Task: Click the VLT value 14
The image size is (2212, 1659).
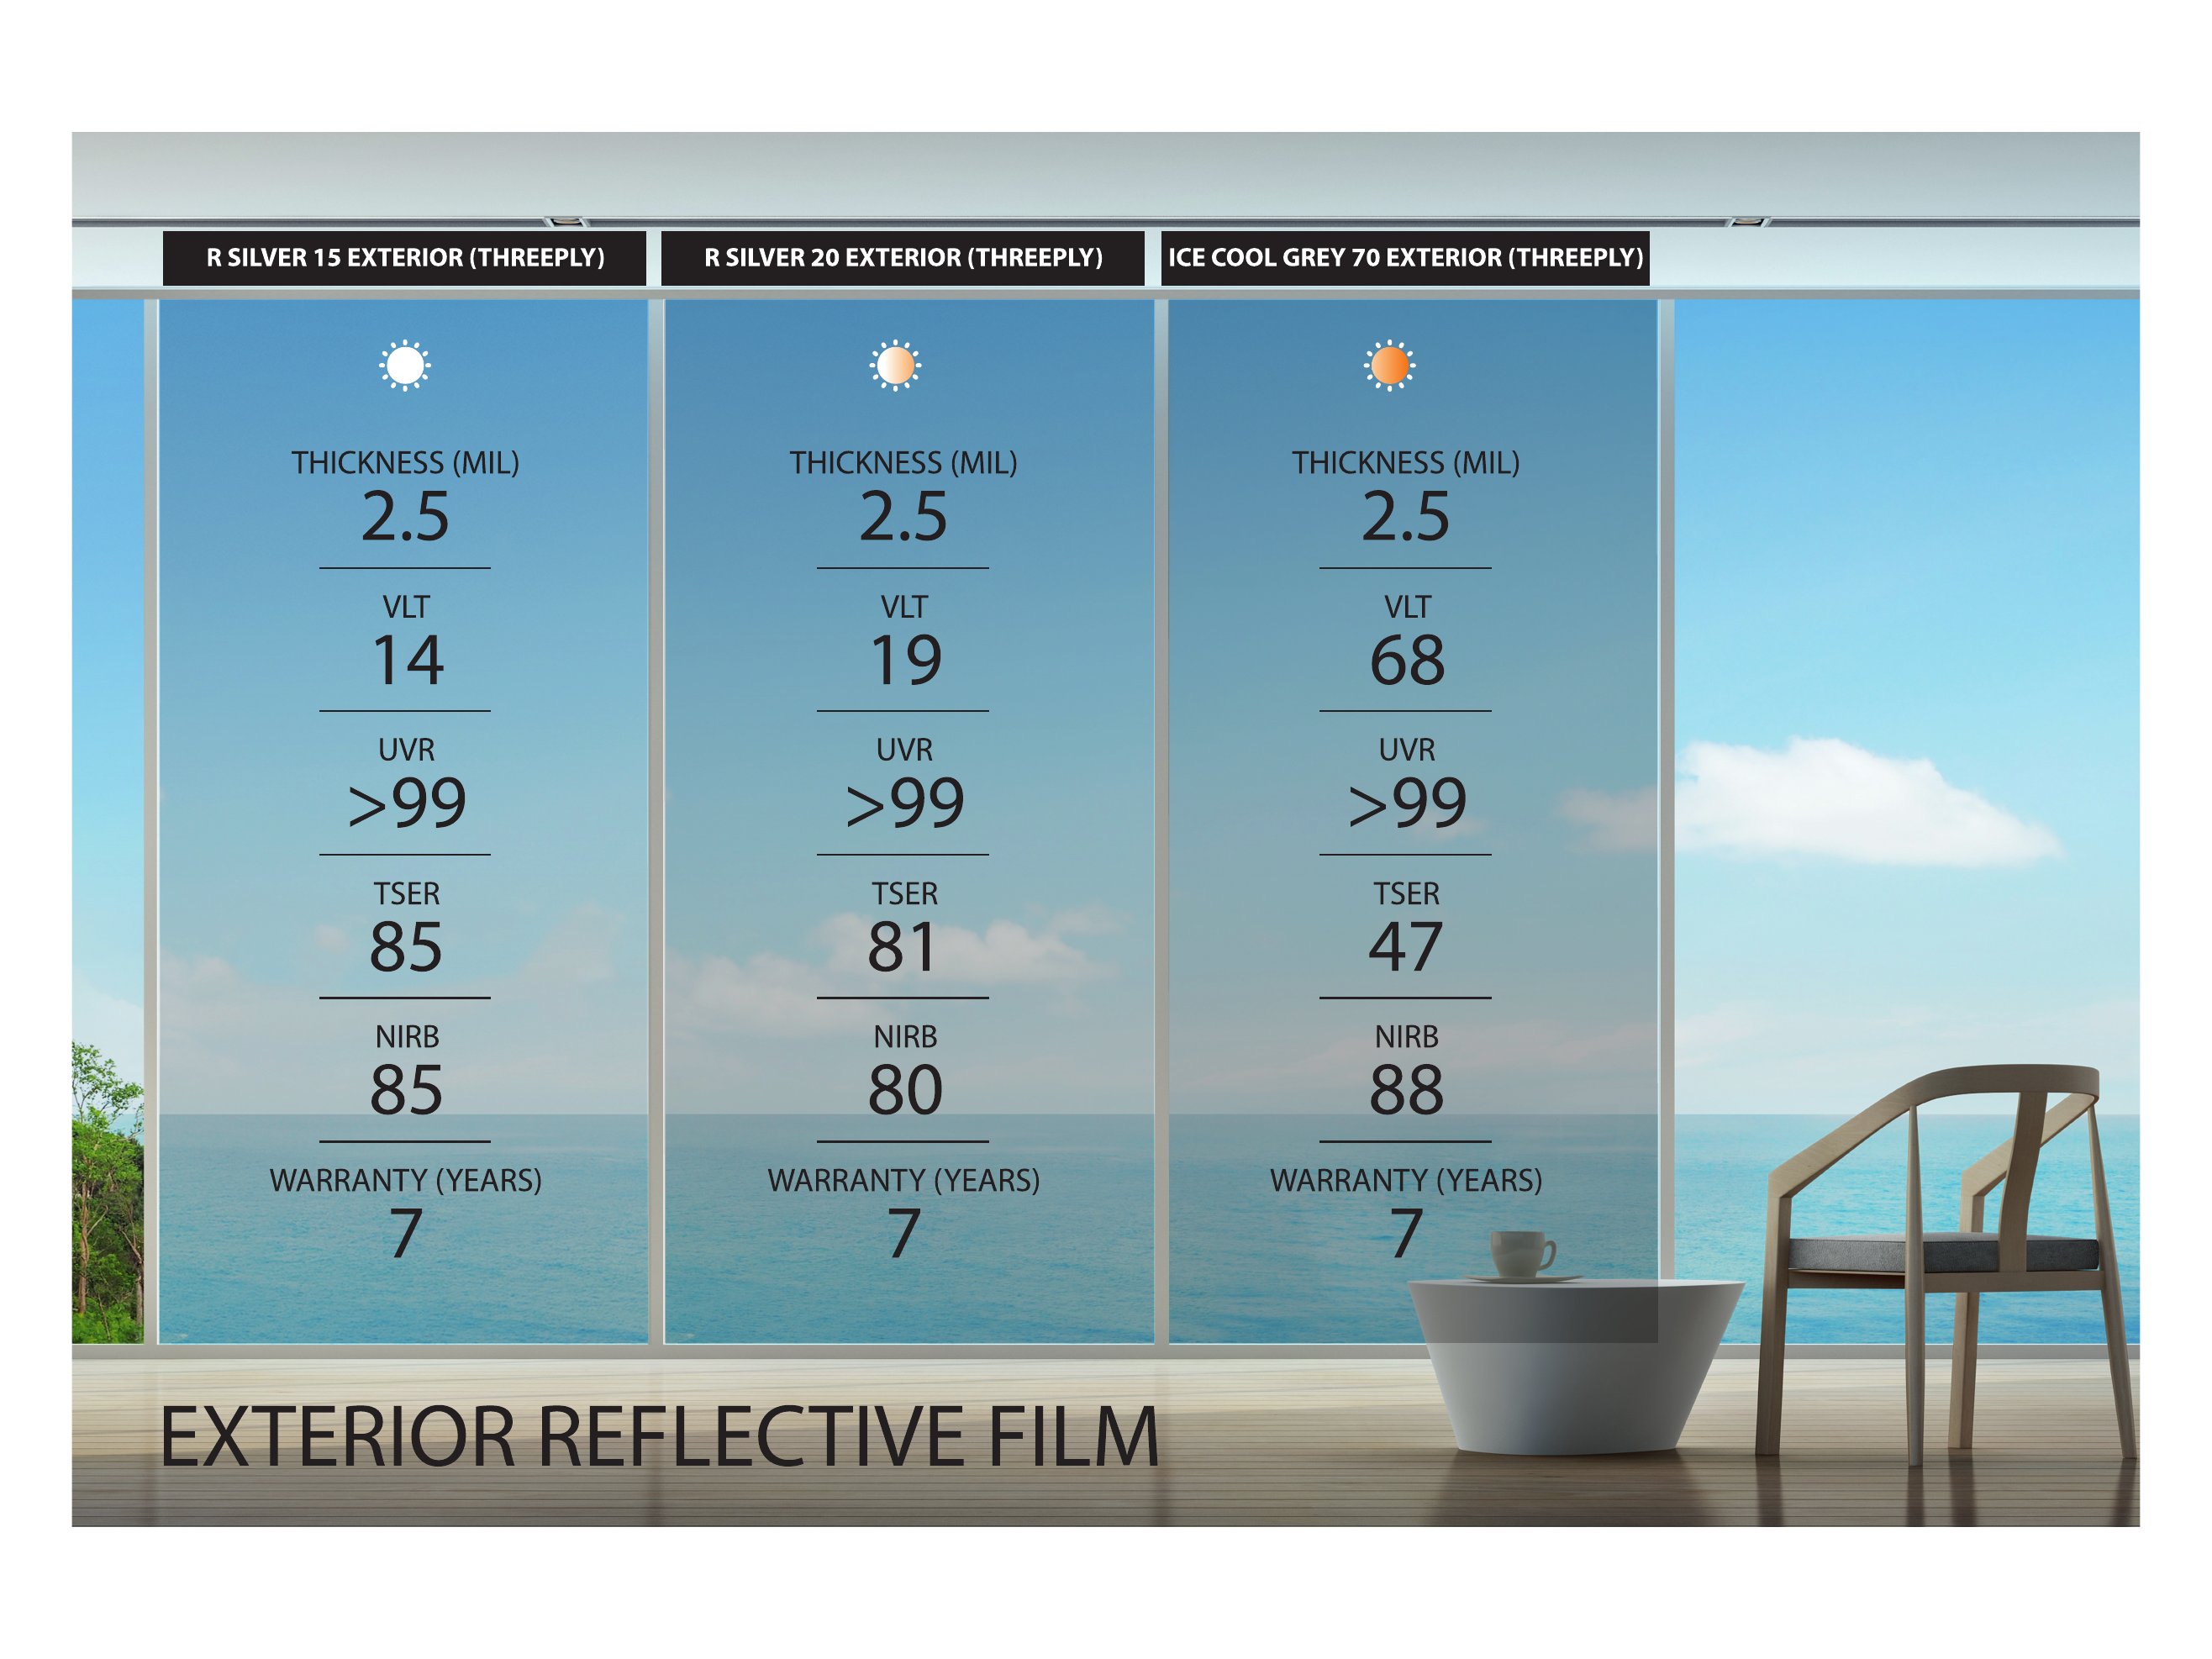Action: tap(407, 661)
